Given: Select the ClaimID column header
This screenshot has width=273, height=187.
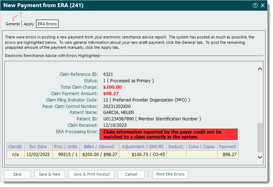Looking at the screenshot, I should point(15,146).
